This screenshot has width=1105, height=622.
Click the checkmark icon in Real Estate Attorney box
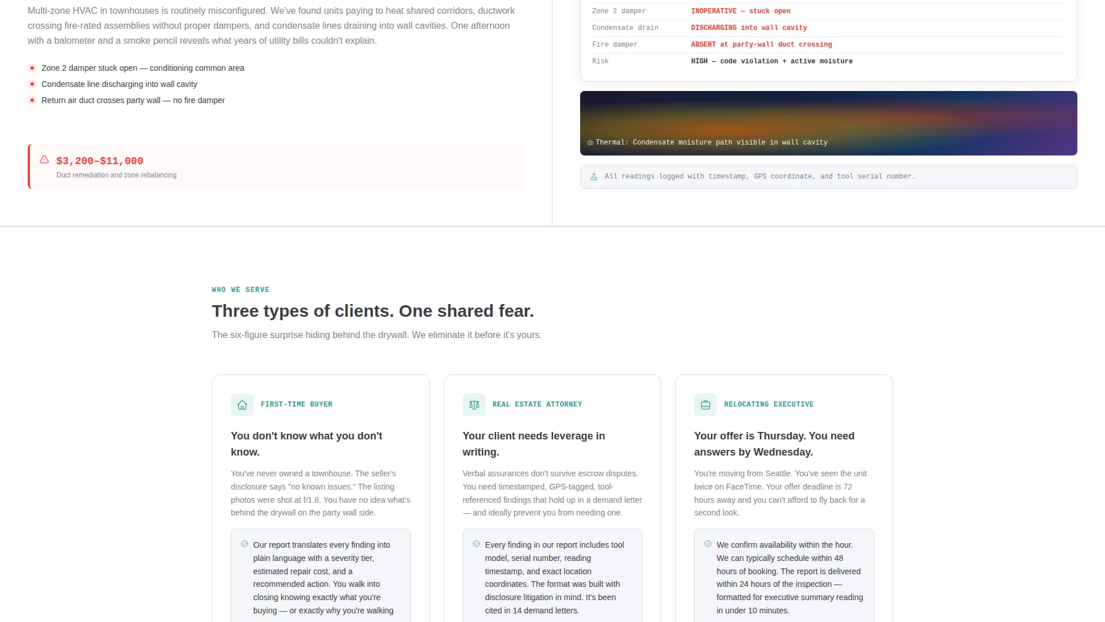click(x=477, y=544)
